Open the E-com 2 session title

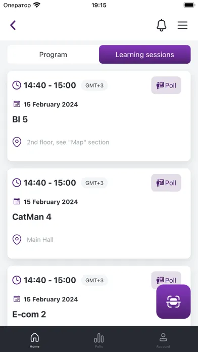[x=29, y=314]
